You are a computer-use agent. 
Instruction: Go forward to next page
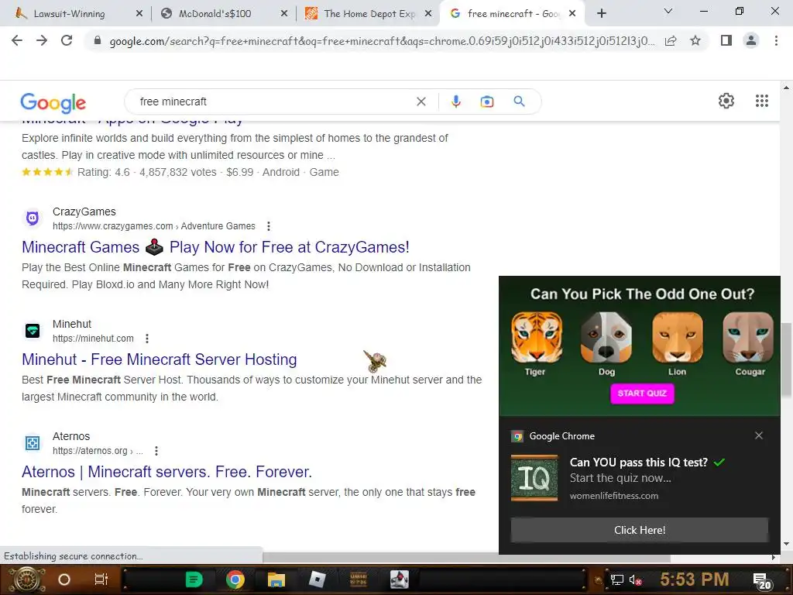click(42, 40)
